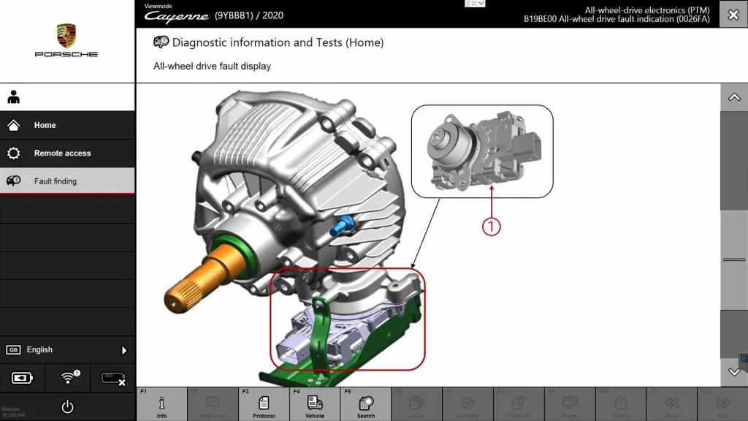Click the vertical scrollbar handle

734,260
